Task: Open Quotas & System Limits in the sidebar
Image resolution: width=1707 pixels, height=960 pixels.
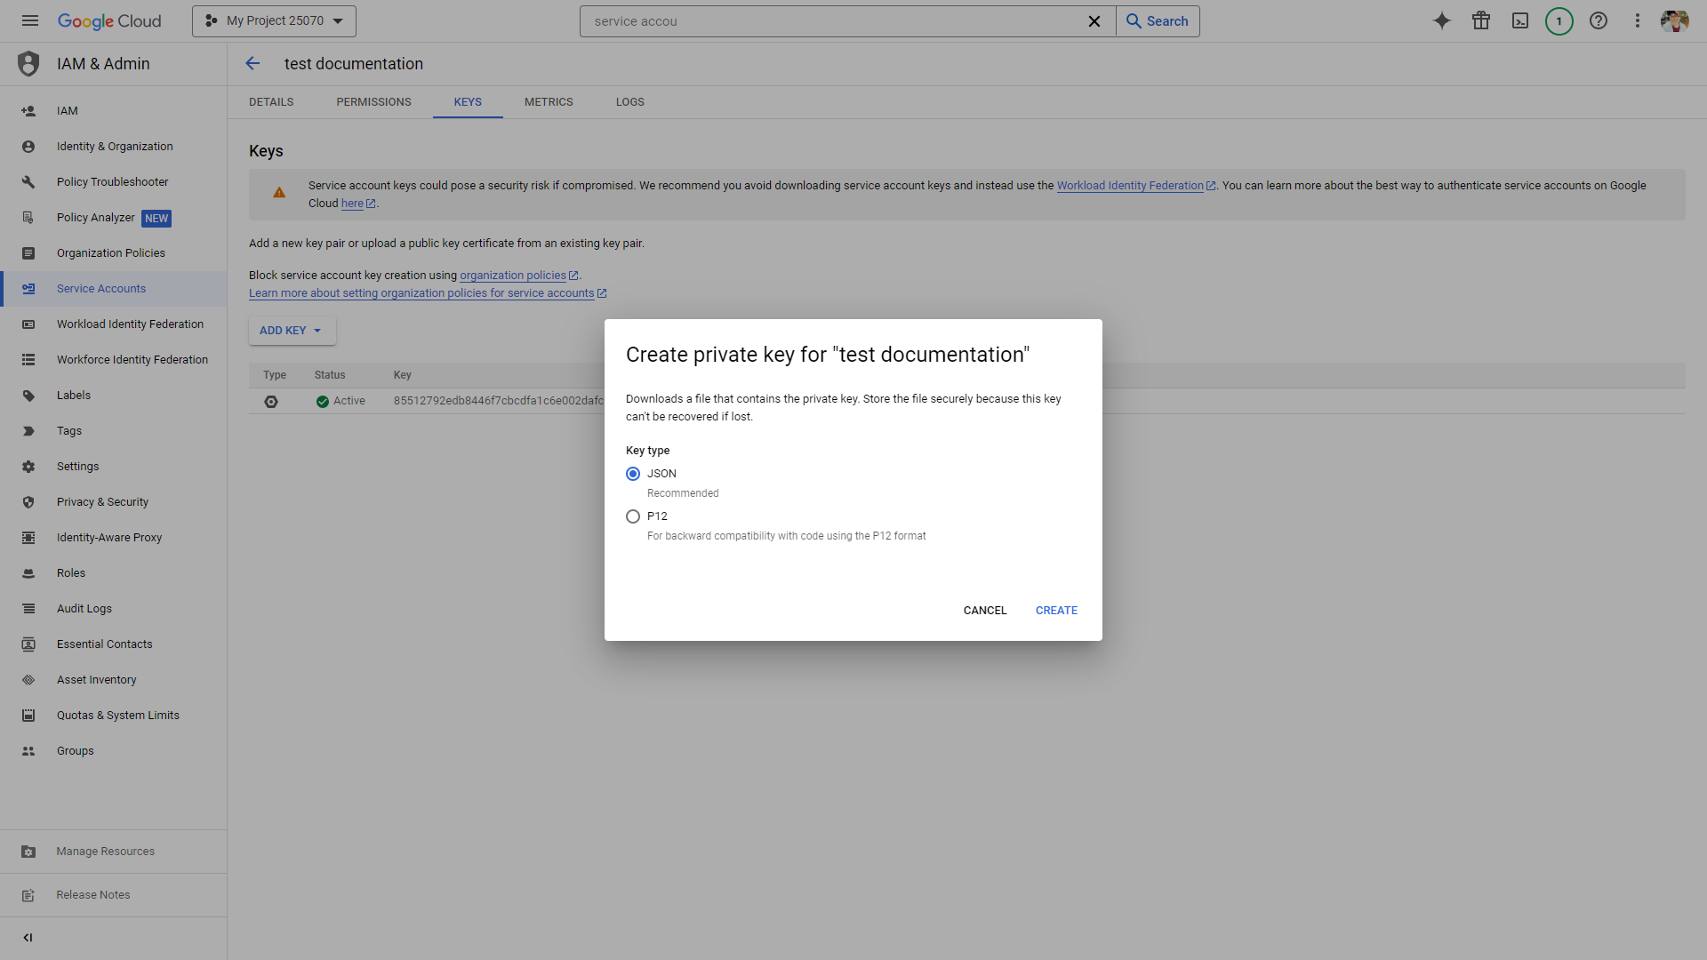Action: tap(114, 716)
